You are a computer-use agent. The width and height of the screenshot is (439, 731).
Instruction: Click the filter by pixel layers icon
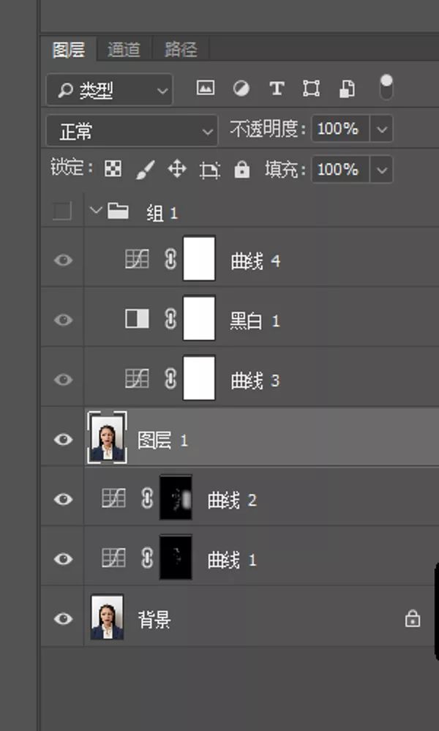pyautogui.click(x=206, y=88)
